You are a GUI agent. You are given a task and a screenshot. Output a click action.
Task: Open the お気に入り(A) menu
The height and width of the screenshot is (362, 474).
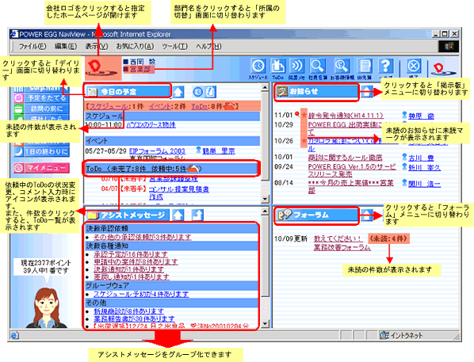[135, 46]
